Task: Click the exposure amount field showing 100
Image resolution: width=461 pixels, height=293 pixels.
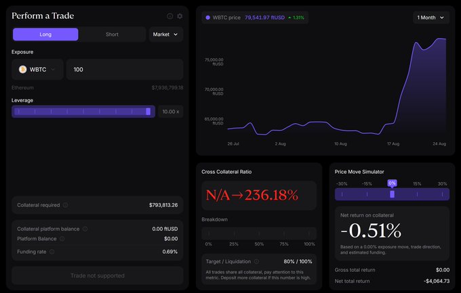Action: pos(125,69)
